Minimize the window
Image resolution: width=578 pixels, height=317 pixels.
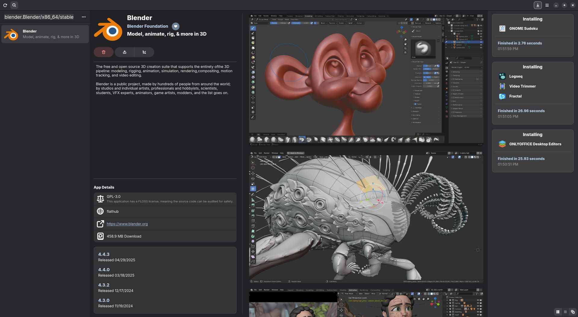click(556, 5)
